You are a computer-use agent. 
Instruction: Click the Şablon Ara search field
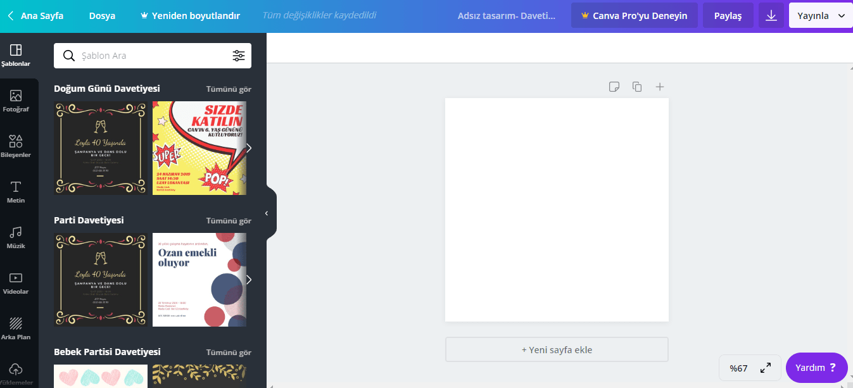pos(153,56)
